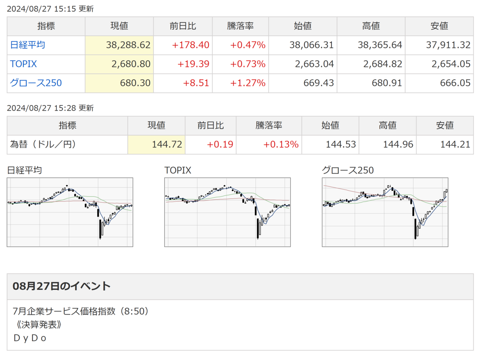The width and height of the screenshot is (481, 354).
Task: Click the 日経平均 +0.47% change cell
Action: [248, 45]
